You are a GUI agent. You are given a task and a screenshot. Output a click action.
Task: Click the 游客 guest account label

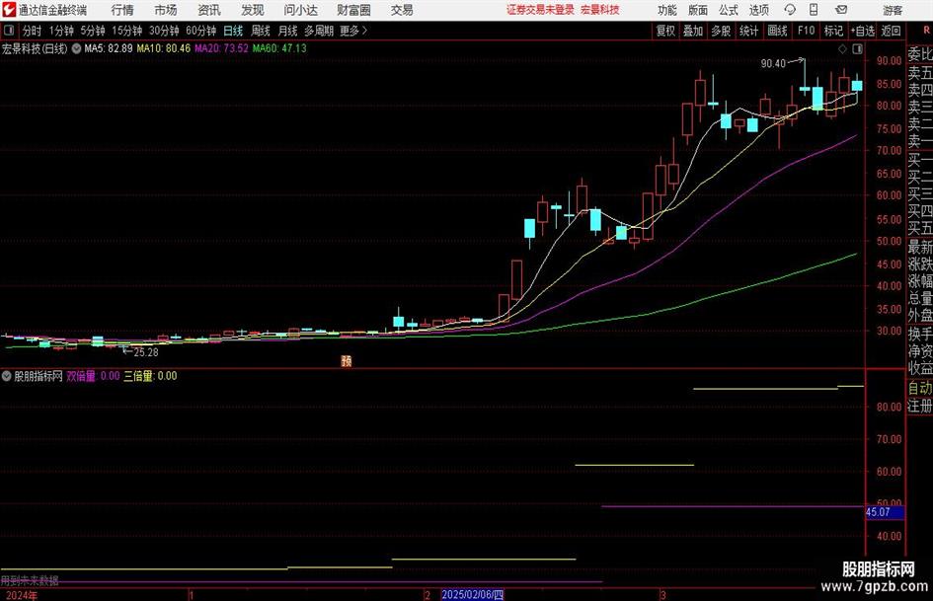(893, 10)
